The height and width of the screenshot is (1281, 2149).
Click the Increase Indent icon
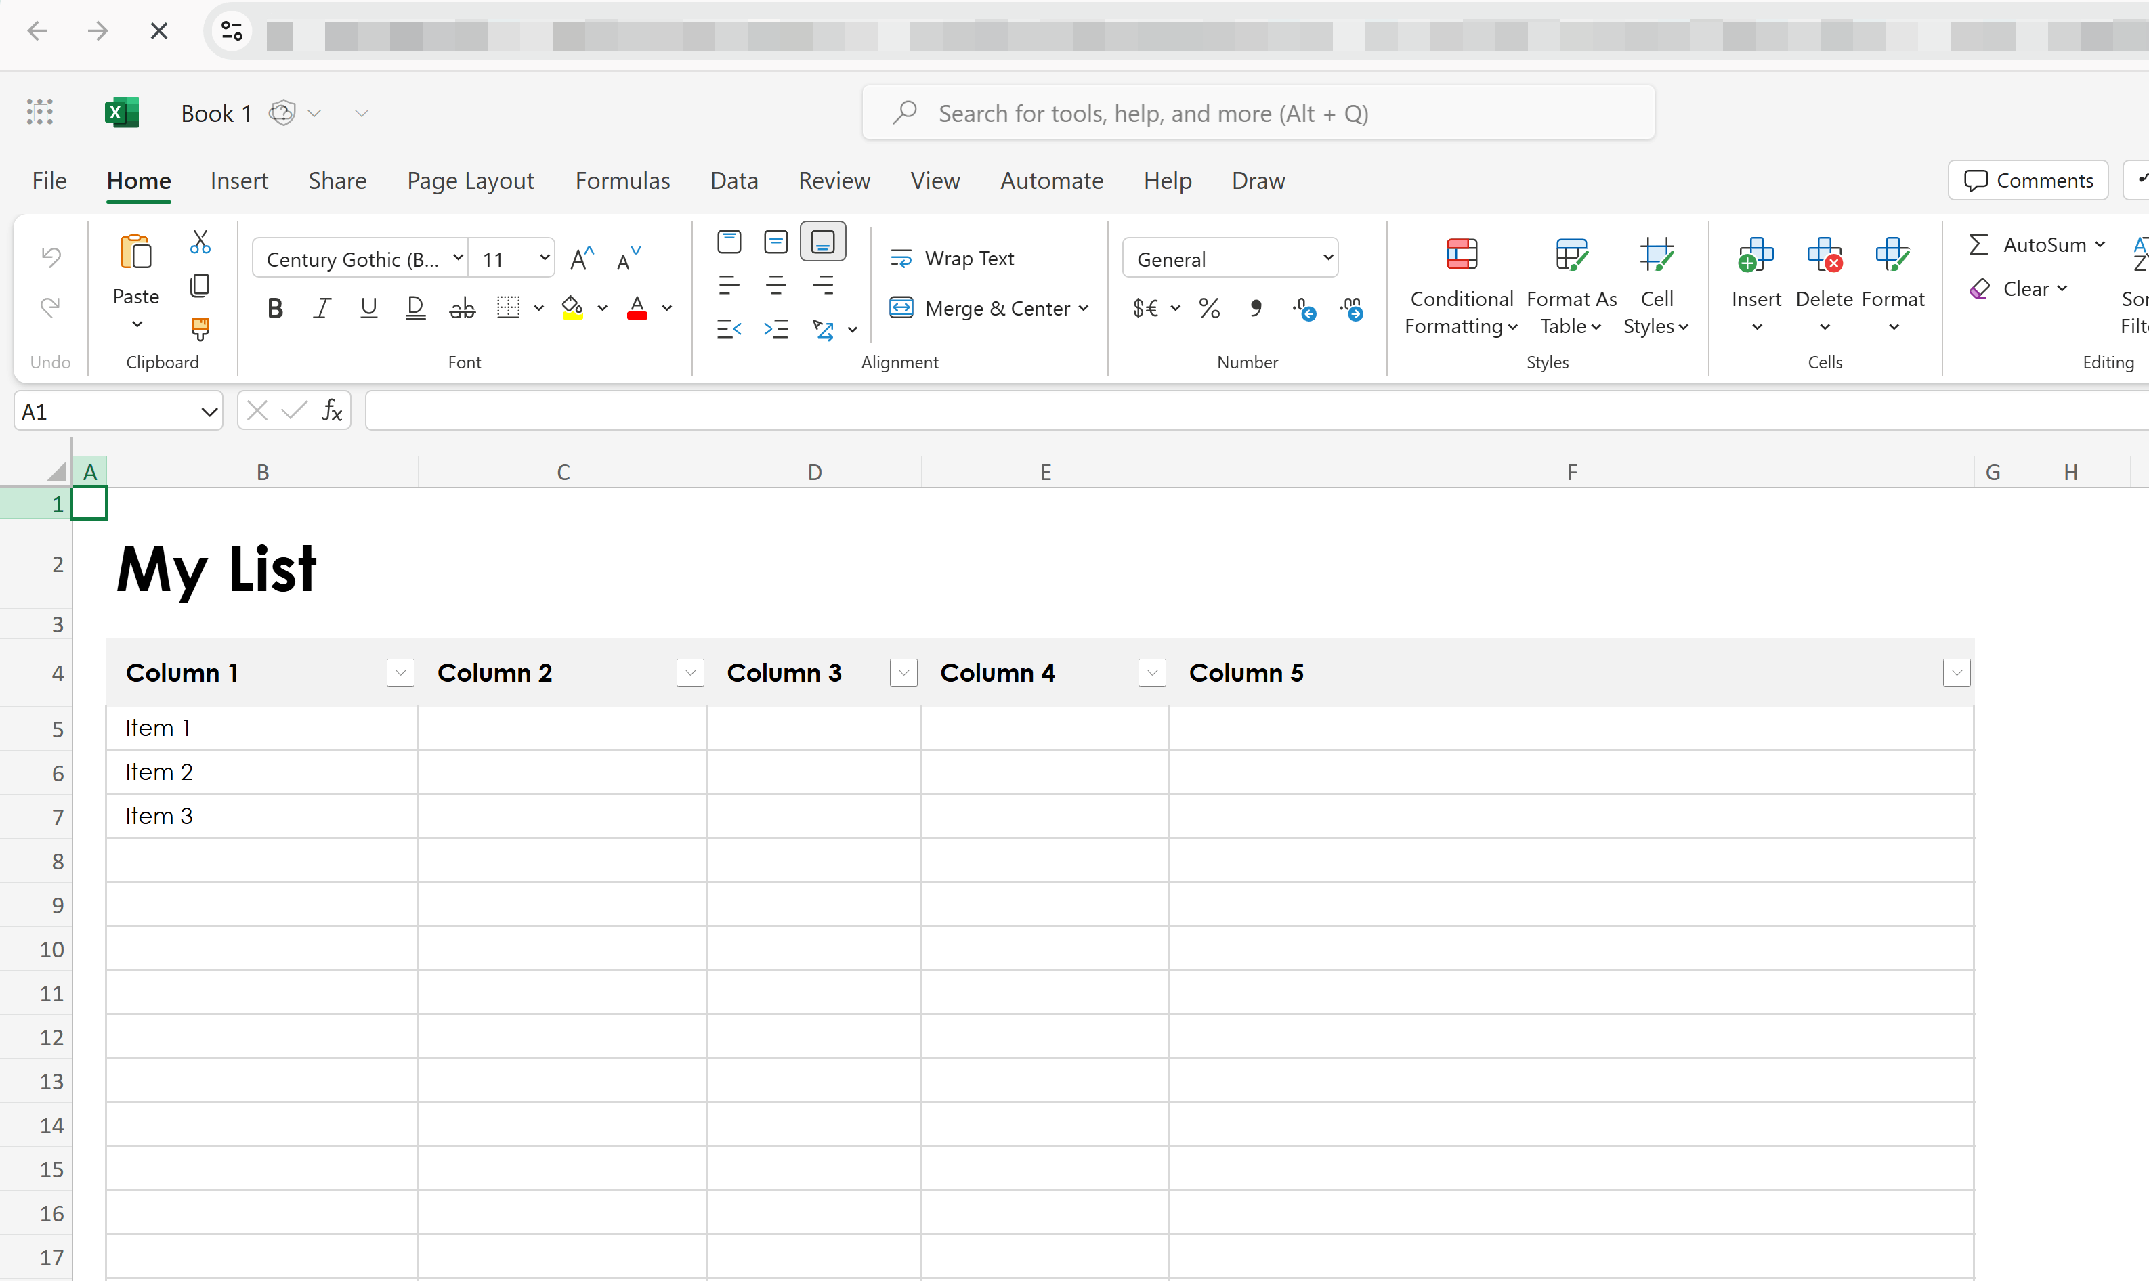[775, 329]
